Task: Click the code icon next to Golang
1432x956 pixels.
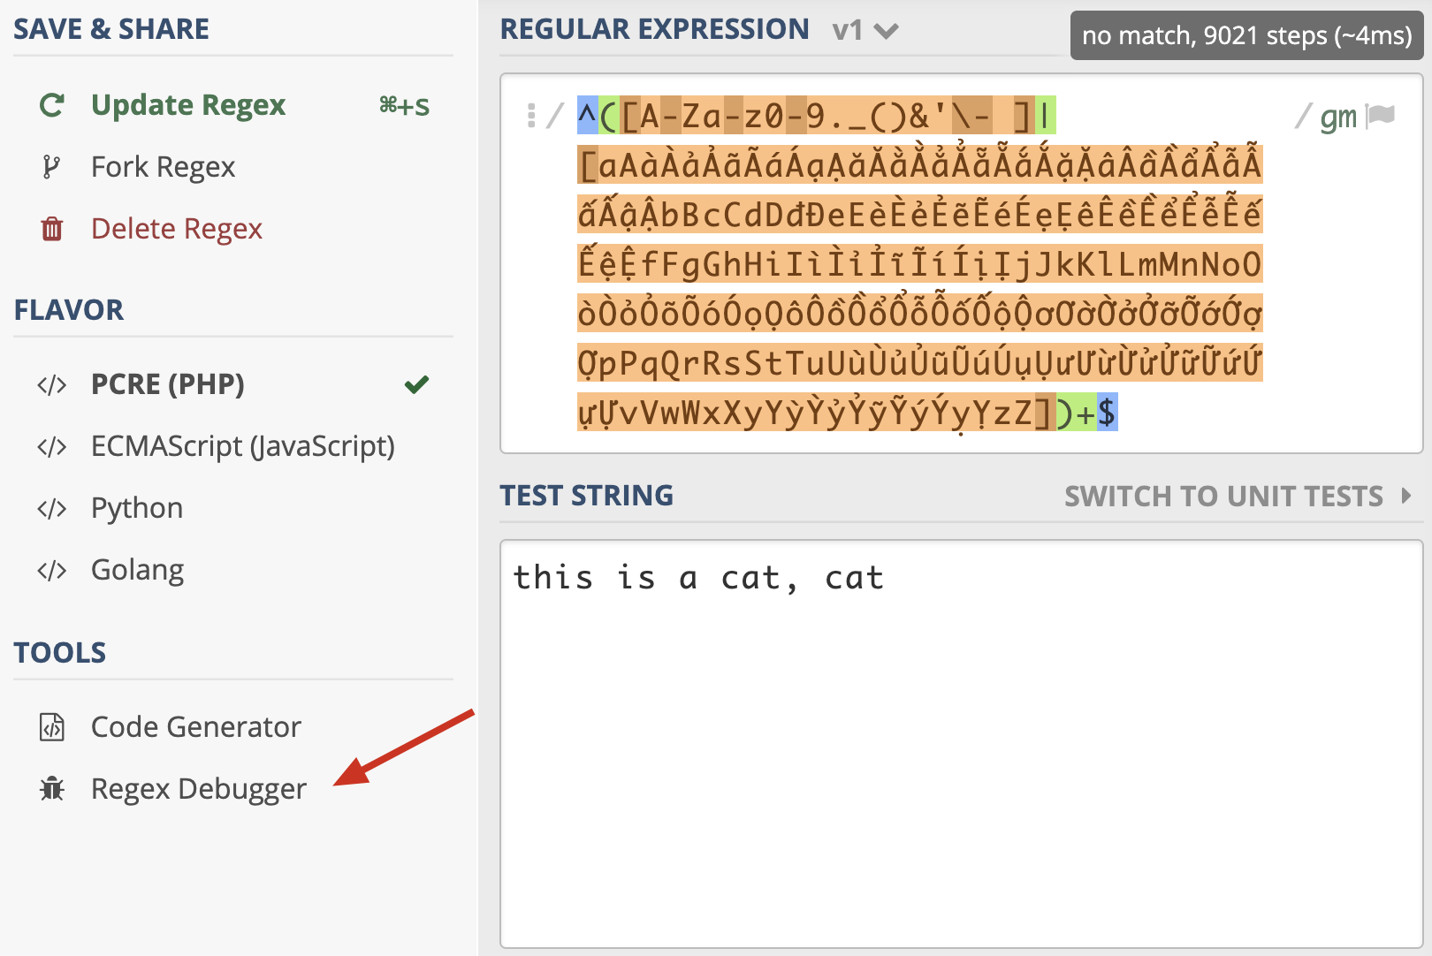Action: pos(51,570)
